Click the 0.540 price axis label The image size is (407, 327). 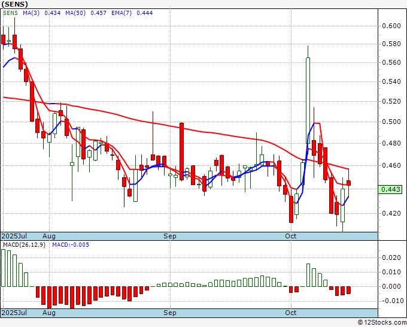391,81
